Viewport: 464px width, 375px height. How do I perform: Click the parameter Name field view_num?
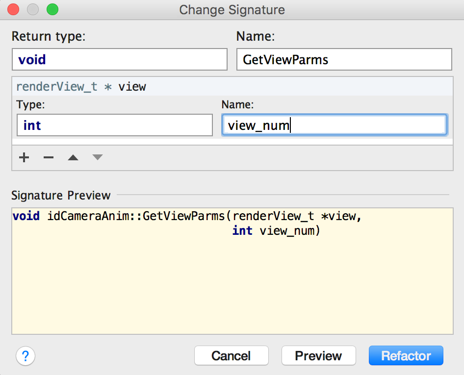335,125
